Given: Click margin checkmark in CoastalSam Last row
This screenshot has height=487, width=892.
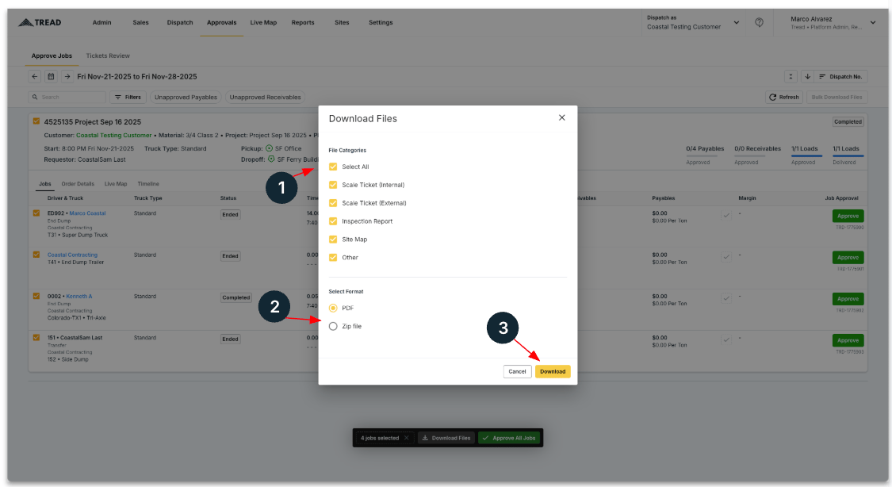Looking at the screenshot, I should point(725,339).
